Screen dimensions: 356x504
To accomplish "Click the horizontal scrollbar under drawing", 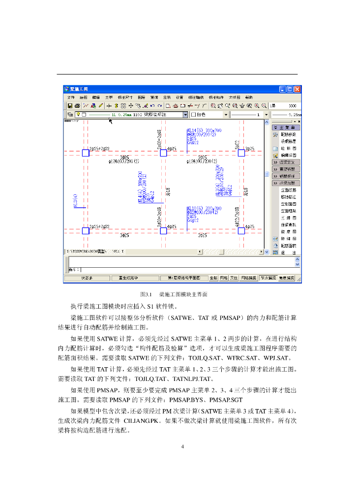I will [231, 252].
